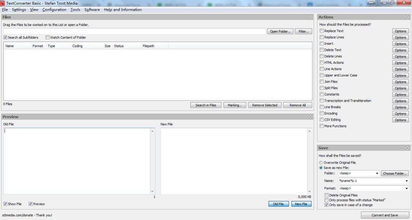The height and width of the screenshot is (220, 412).
Task: Click Convert and Save button
Action: click(385, 215)
